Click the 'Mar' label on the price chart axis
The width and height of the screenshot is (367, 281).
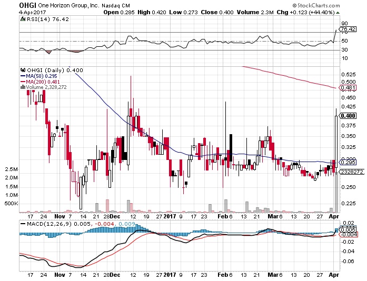[273, 216]
